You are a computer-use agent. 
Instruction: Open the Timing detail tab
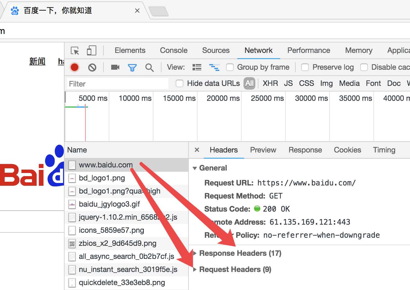(384, 150)
